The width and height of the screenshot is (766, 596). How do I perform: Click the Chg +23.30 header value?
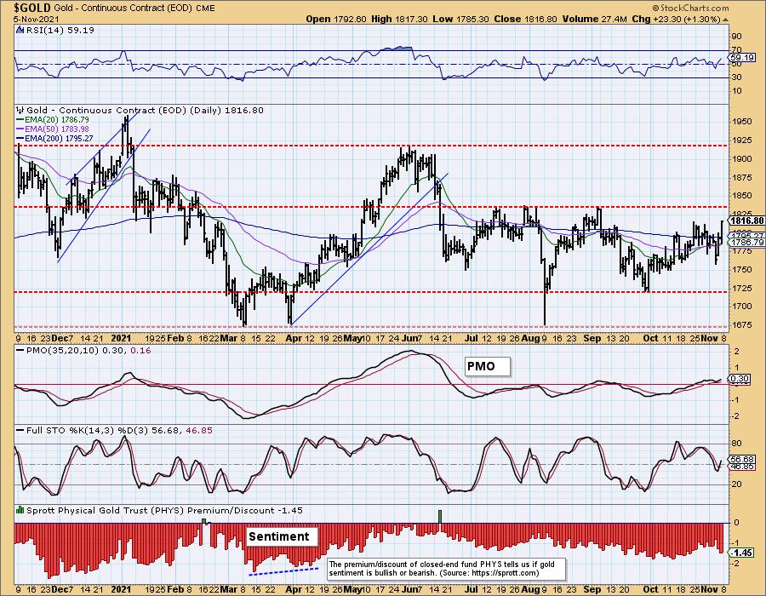(676, 19)
